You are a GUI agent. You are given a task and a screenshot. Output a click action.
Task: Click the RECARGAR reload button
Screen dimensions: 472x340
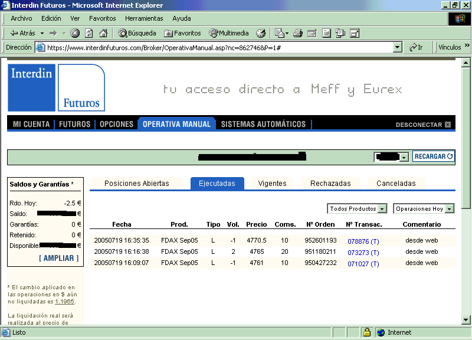coord(434,156)
